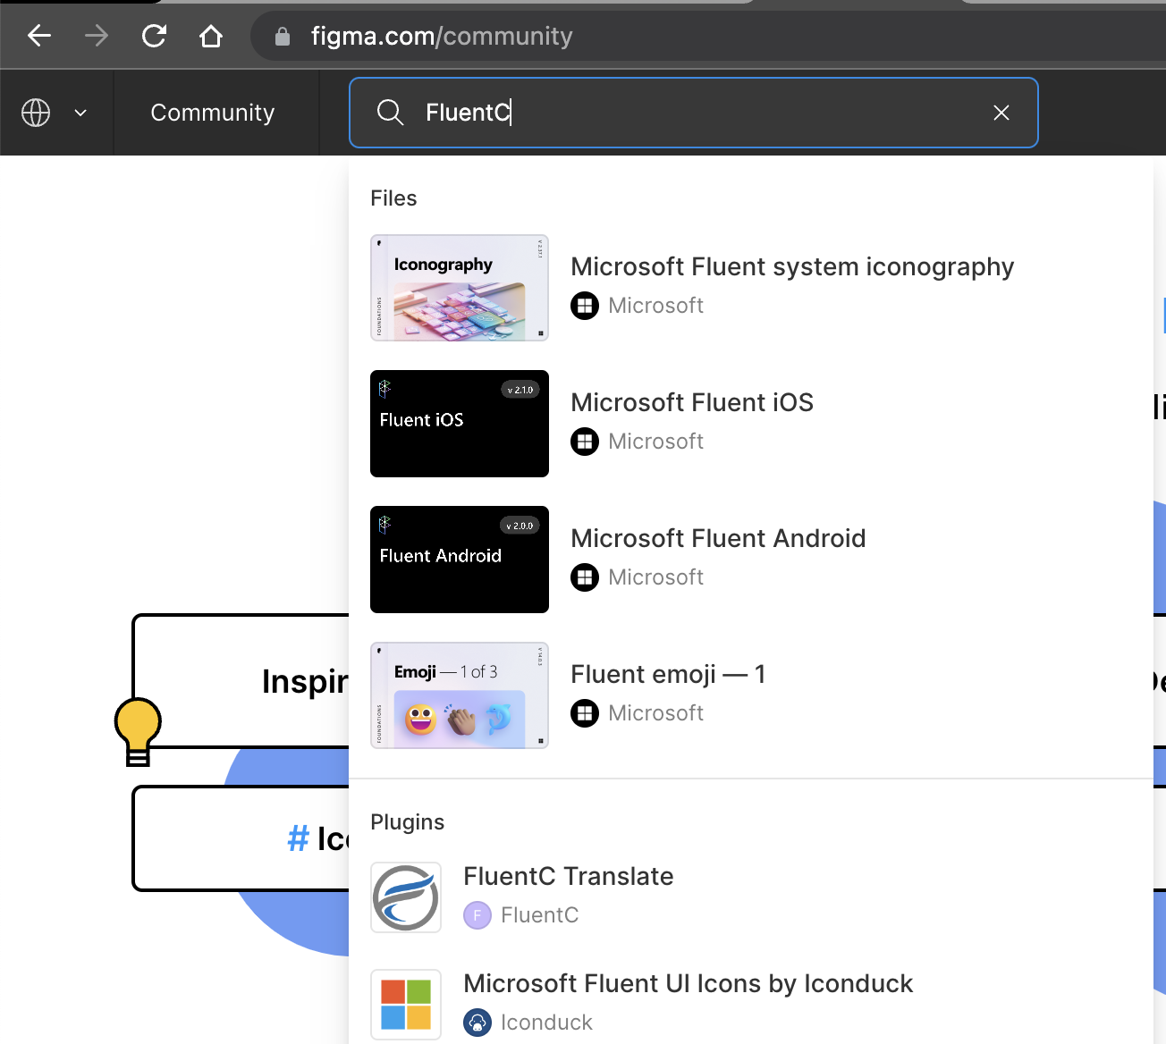The width and height of the screenshot is (1166, 1044).
Task: Go back with the browser back arrow
Action: pos(39,36)
